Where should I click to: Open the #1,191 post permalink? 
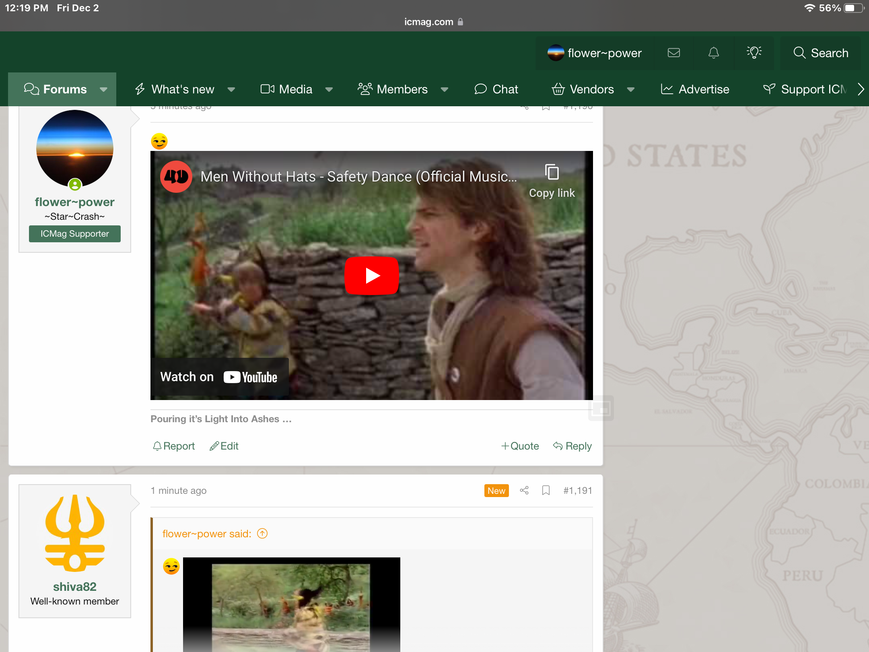coord(578,490)
